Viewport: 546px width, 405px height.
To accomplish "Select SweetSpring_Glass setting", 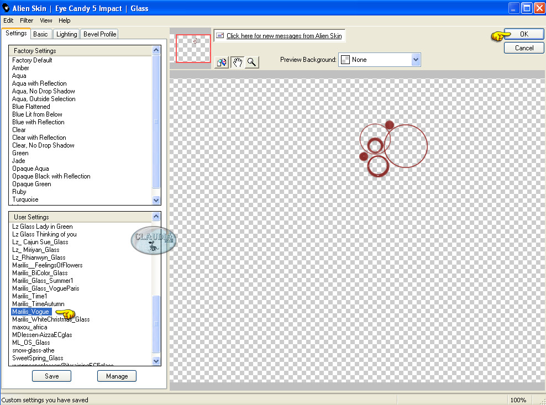I will [38, 358].
